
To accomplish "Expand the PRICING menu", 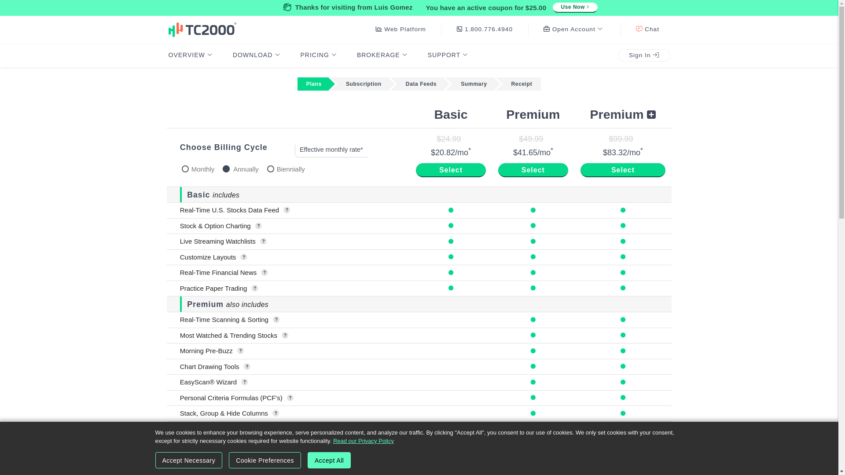I will pyautogui.click(x=318, y=55).
